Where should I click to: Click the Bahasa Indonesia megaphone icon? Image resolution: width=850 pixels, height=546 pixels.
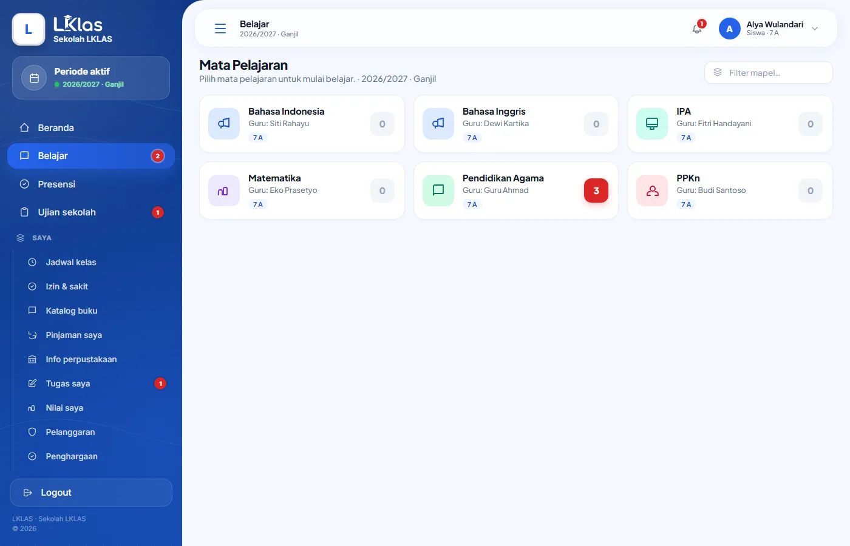(x=224, y=124)
